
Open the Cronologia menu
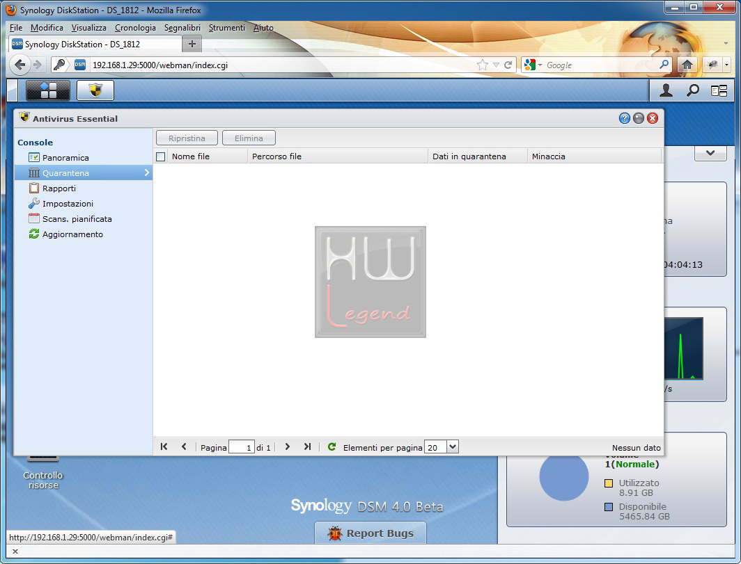pos(135,28)
